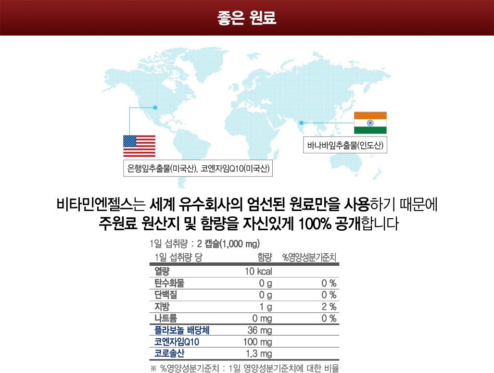
Task: Click the footnote starting with '※ %영양성분기준치'
Action: pos(244,368)
